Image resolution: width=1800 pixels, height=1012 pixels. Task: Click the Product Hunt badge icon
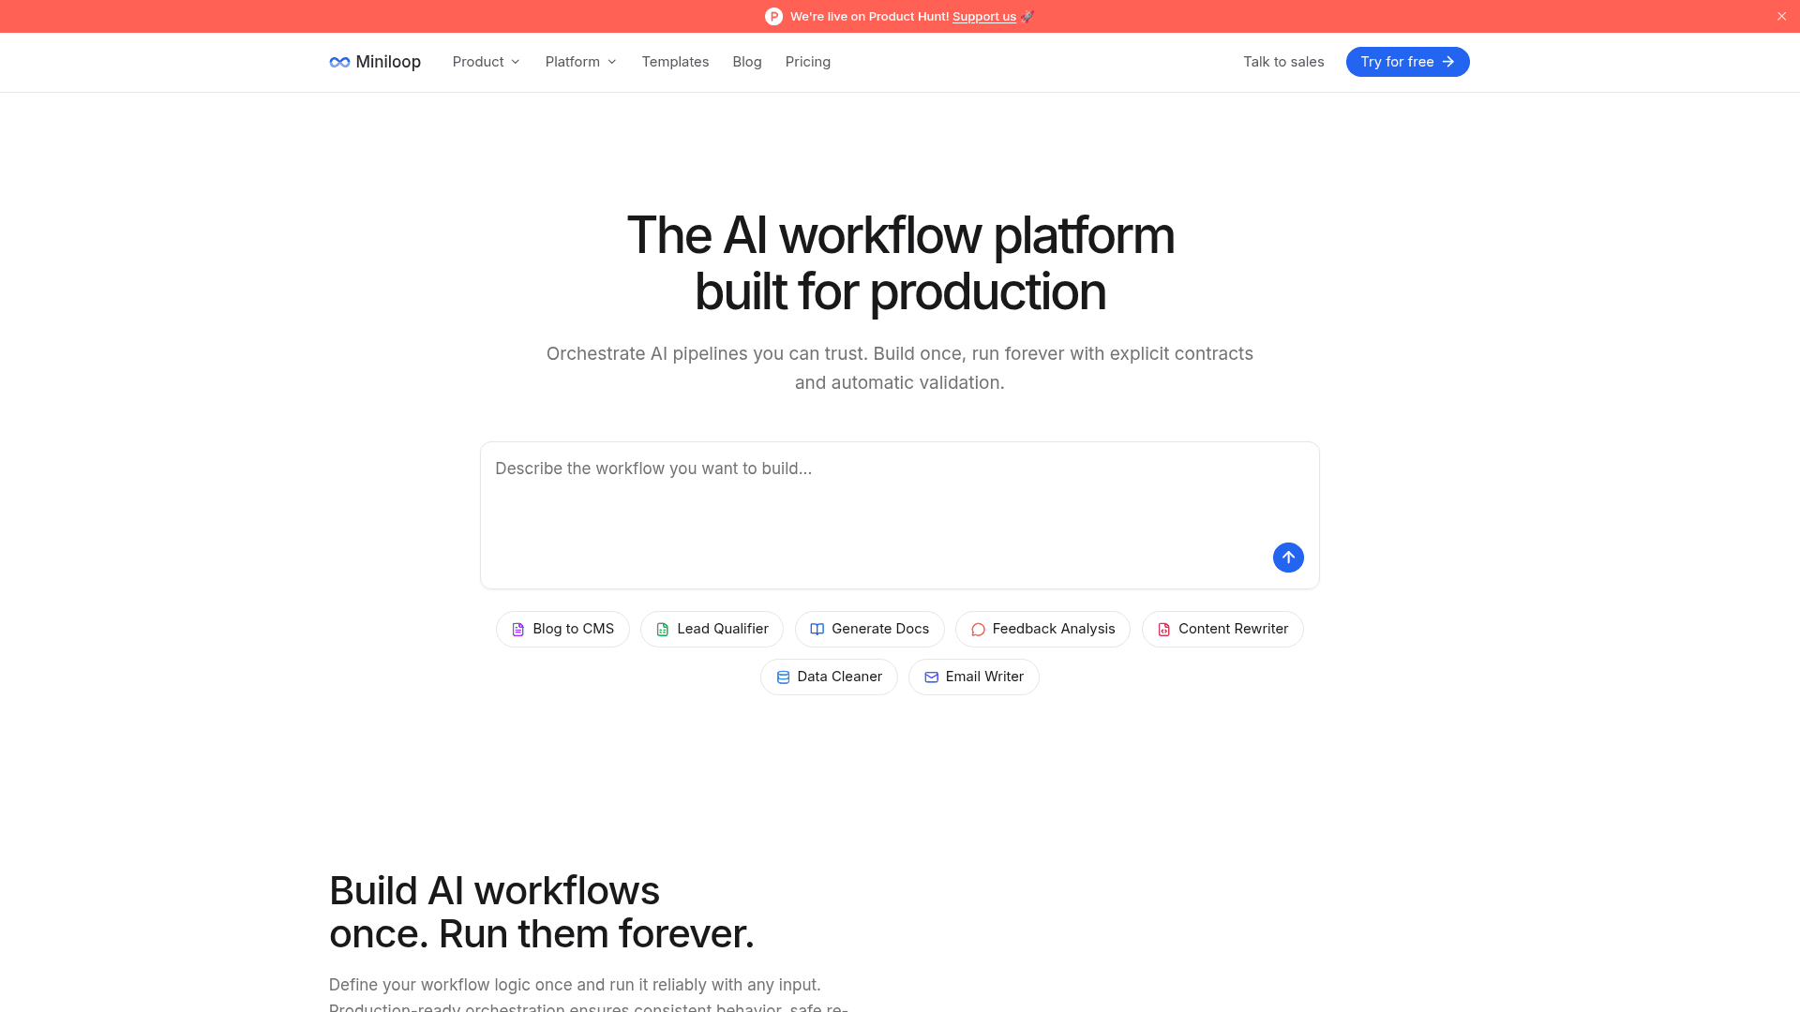pyautogui.click(x=773, y=17)
